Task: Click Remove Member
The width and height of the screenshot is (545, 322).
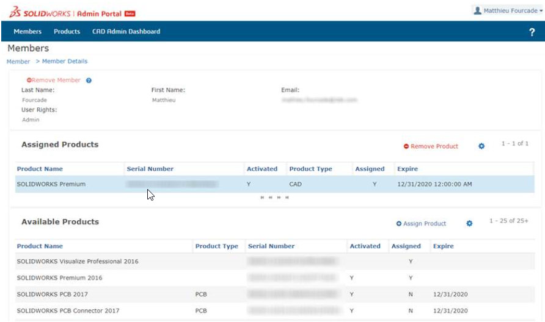Action: tap(54, 80)
